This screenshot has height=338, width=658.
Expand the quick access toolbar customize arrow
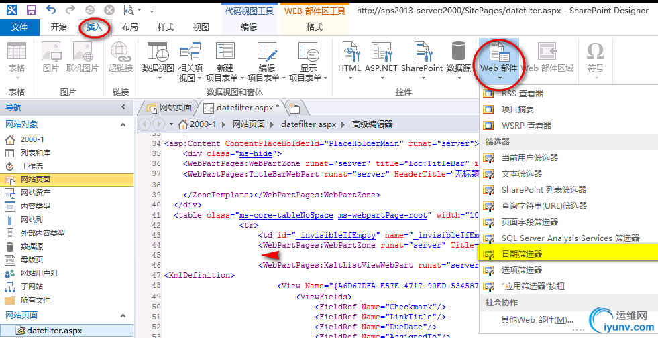[152, 10]
